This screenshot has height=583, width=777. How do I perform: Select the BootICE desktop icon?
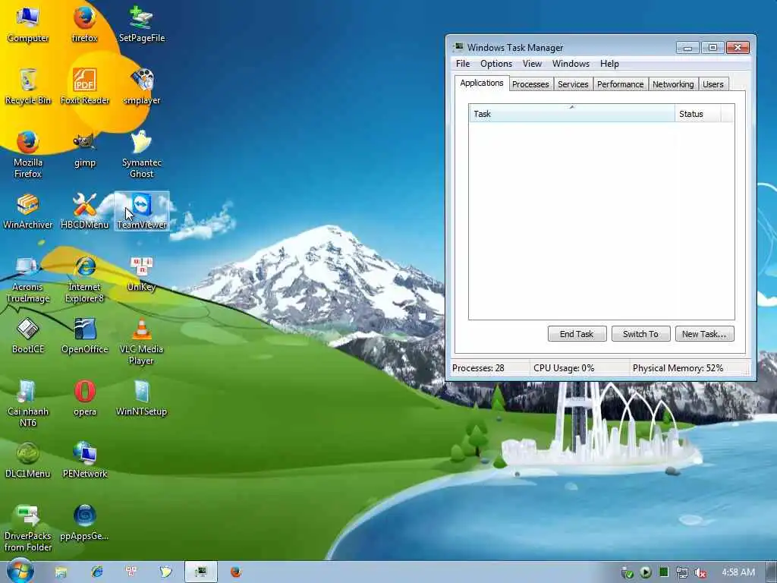[28, 336]
